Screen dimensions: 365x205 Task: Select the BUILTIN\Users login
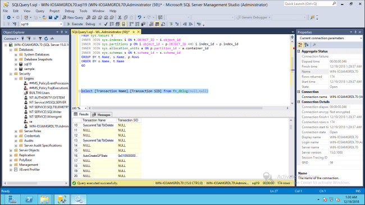(39, 93)
